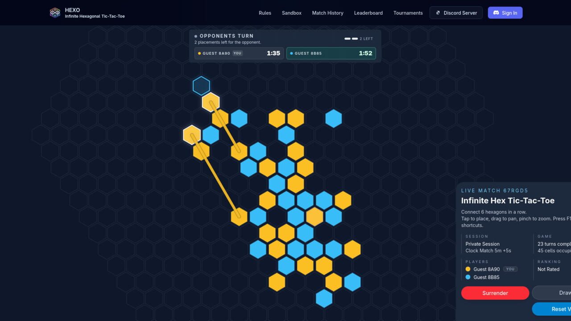Viewport: 571px width, 321px height.
Task: Open Match History
Action: pyautogui.click(x=328, y=13)
